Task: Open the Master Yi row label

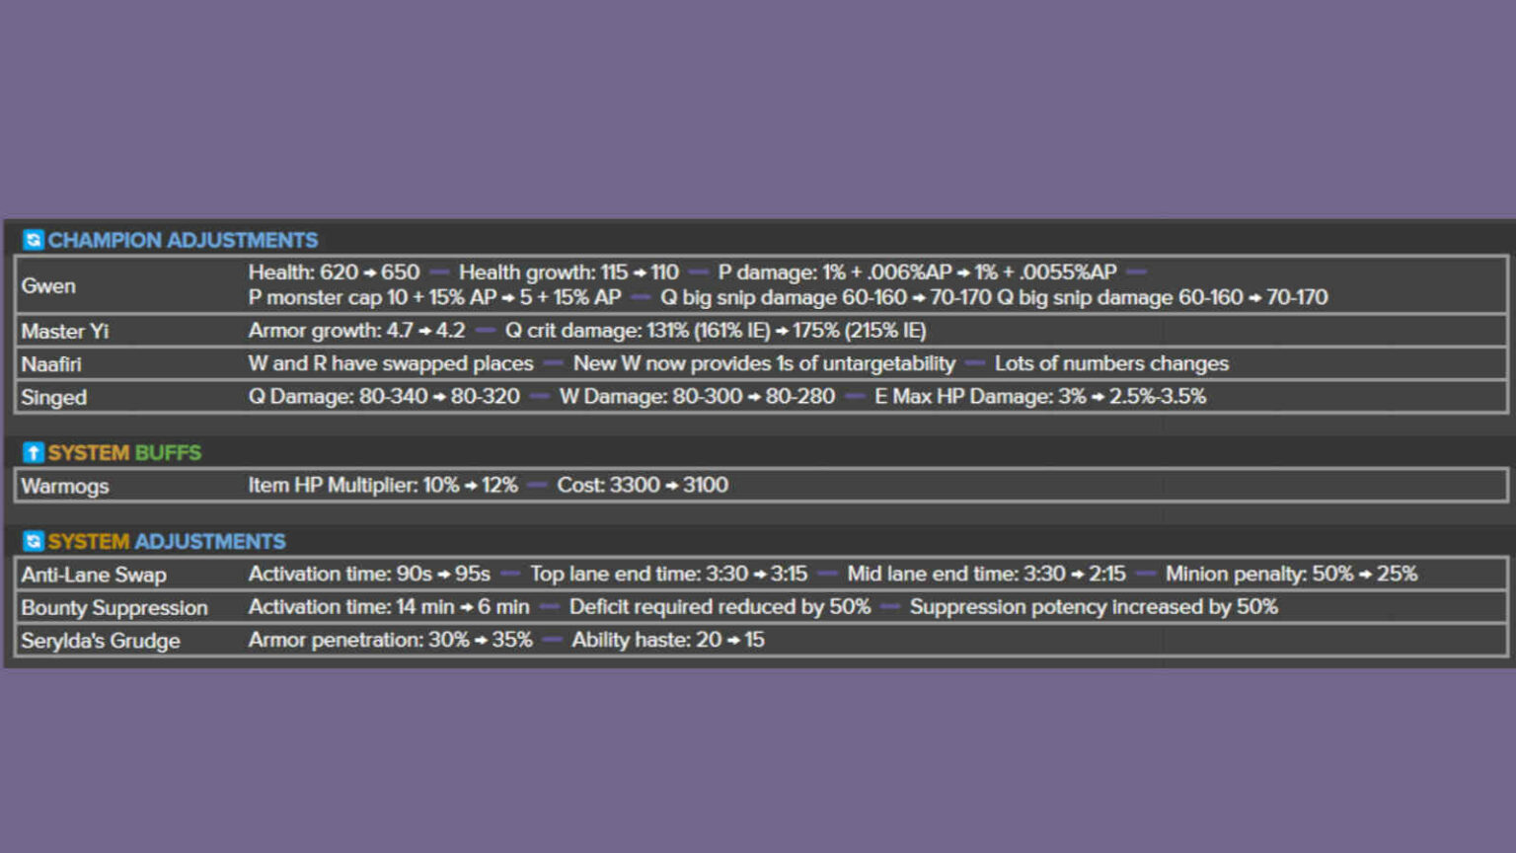Action: pos(65,331)
